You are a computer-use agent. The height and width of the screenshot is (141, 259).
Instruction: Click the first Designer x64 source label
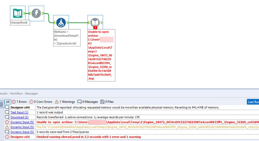(20, 108)
